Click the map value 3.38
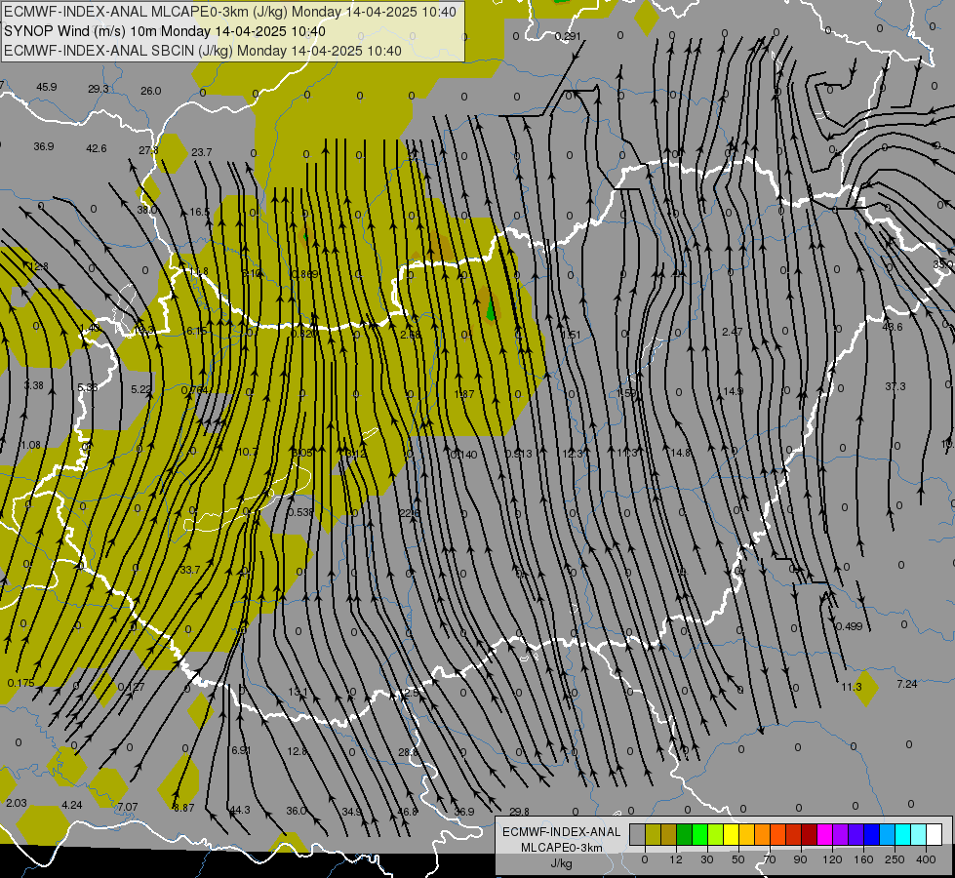The height and width of the screenshot is (878, 955). (x=33, y=385)
